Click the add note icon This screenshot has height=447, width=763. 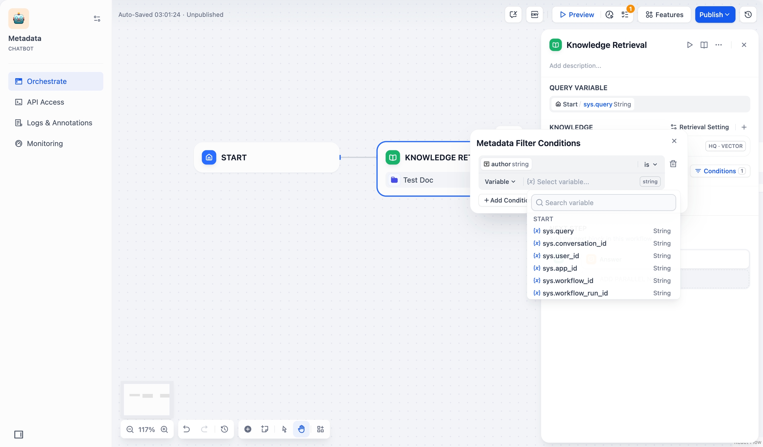265,429
